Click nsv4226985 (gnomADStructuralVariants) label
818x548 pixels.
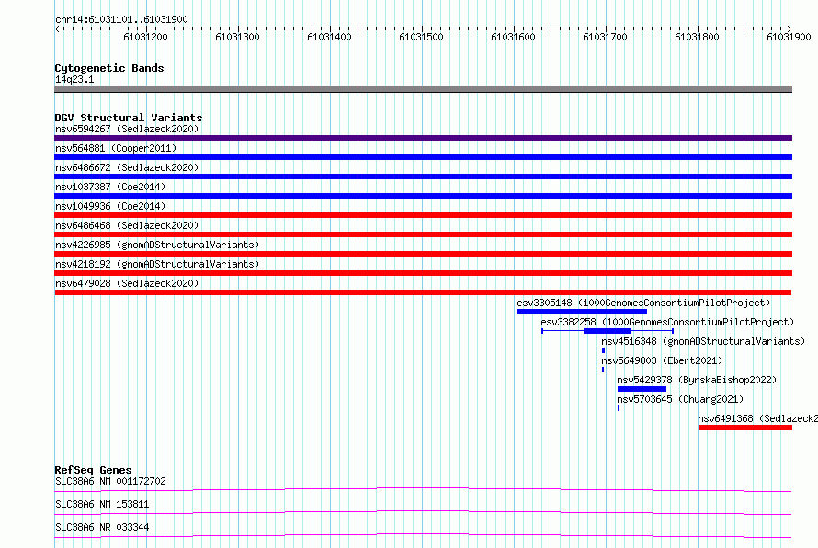tap(157, 245)
